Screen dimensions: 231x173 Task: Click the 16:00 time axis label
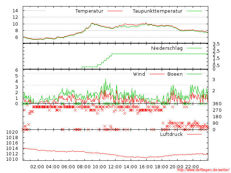tap(146, 167)
